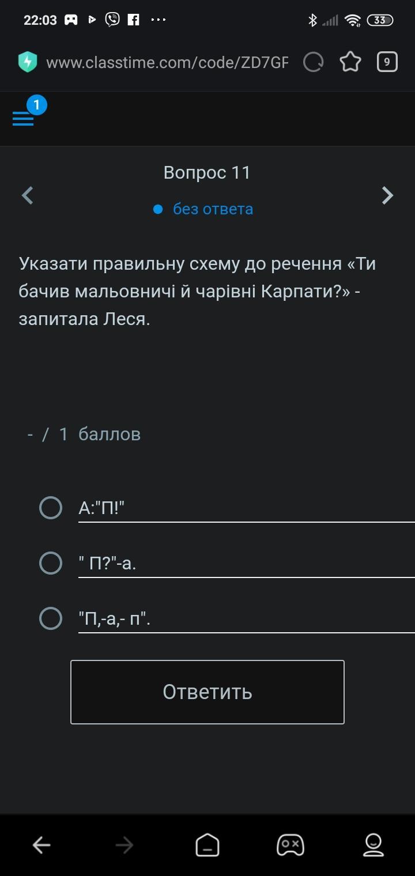
Task: Choose the answer text " П?"-а.
Action: [x=107, y=564]
